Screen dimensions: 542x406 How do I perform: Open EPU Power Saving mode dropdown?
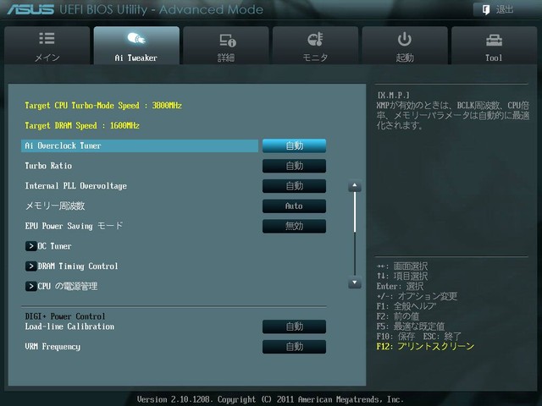(x=294, y=226)
